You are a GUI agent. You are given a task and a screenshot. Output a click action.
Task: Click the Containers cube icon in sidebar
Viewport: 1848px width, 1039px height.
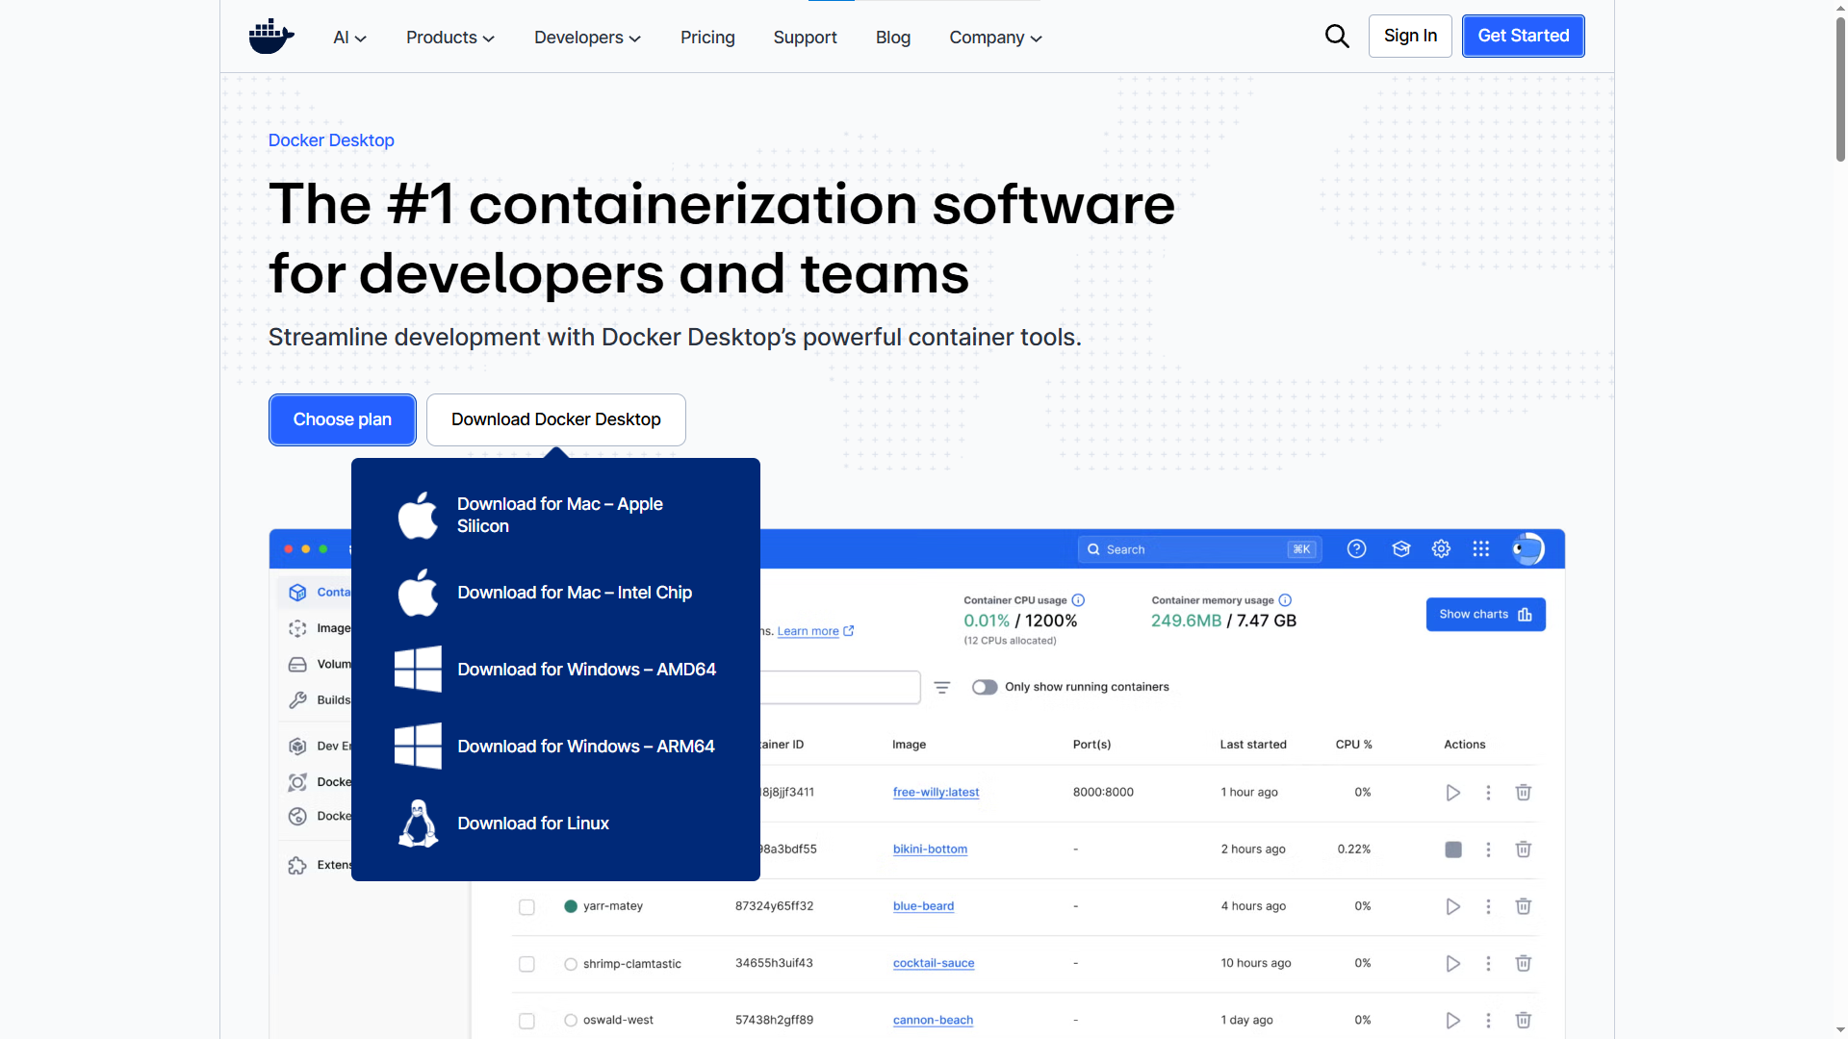pyautogui.click(x=297, y=593)
